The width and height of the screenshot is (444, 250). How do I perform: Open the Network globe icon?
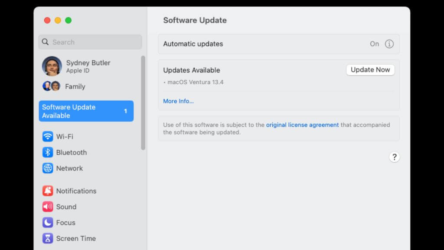click(x=48, y=168)
